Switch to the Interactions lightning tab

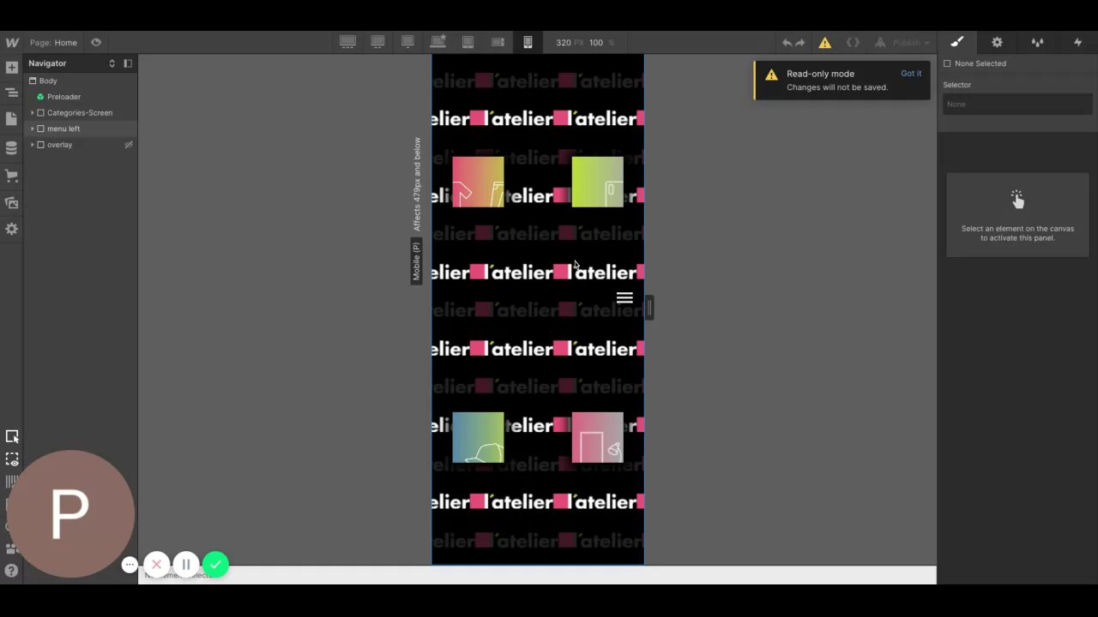(x=1077, y=42)
